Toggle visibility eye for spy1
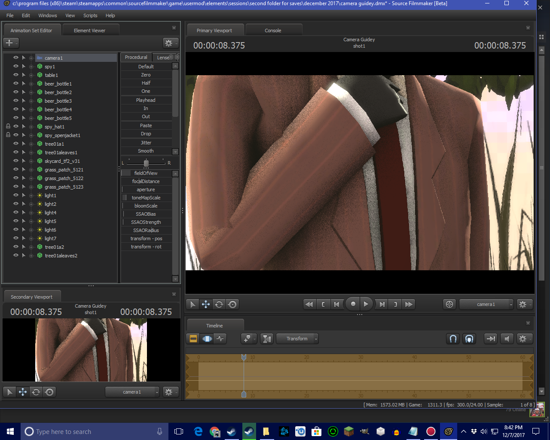550x440 pixels. 16,66
